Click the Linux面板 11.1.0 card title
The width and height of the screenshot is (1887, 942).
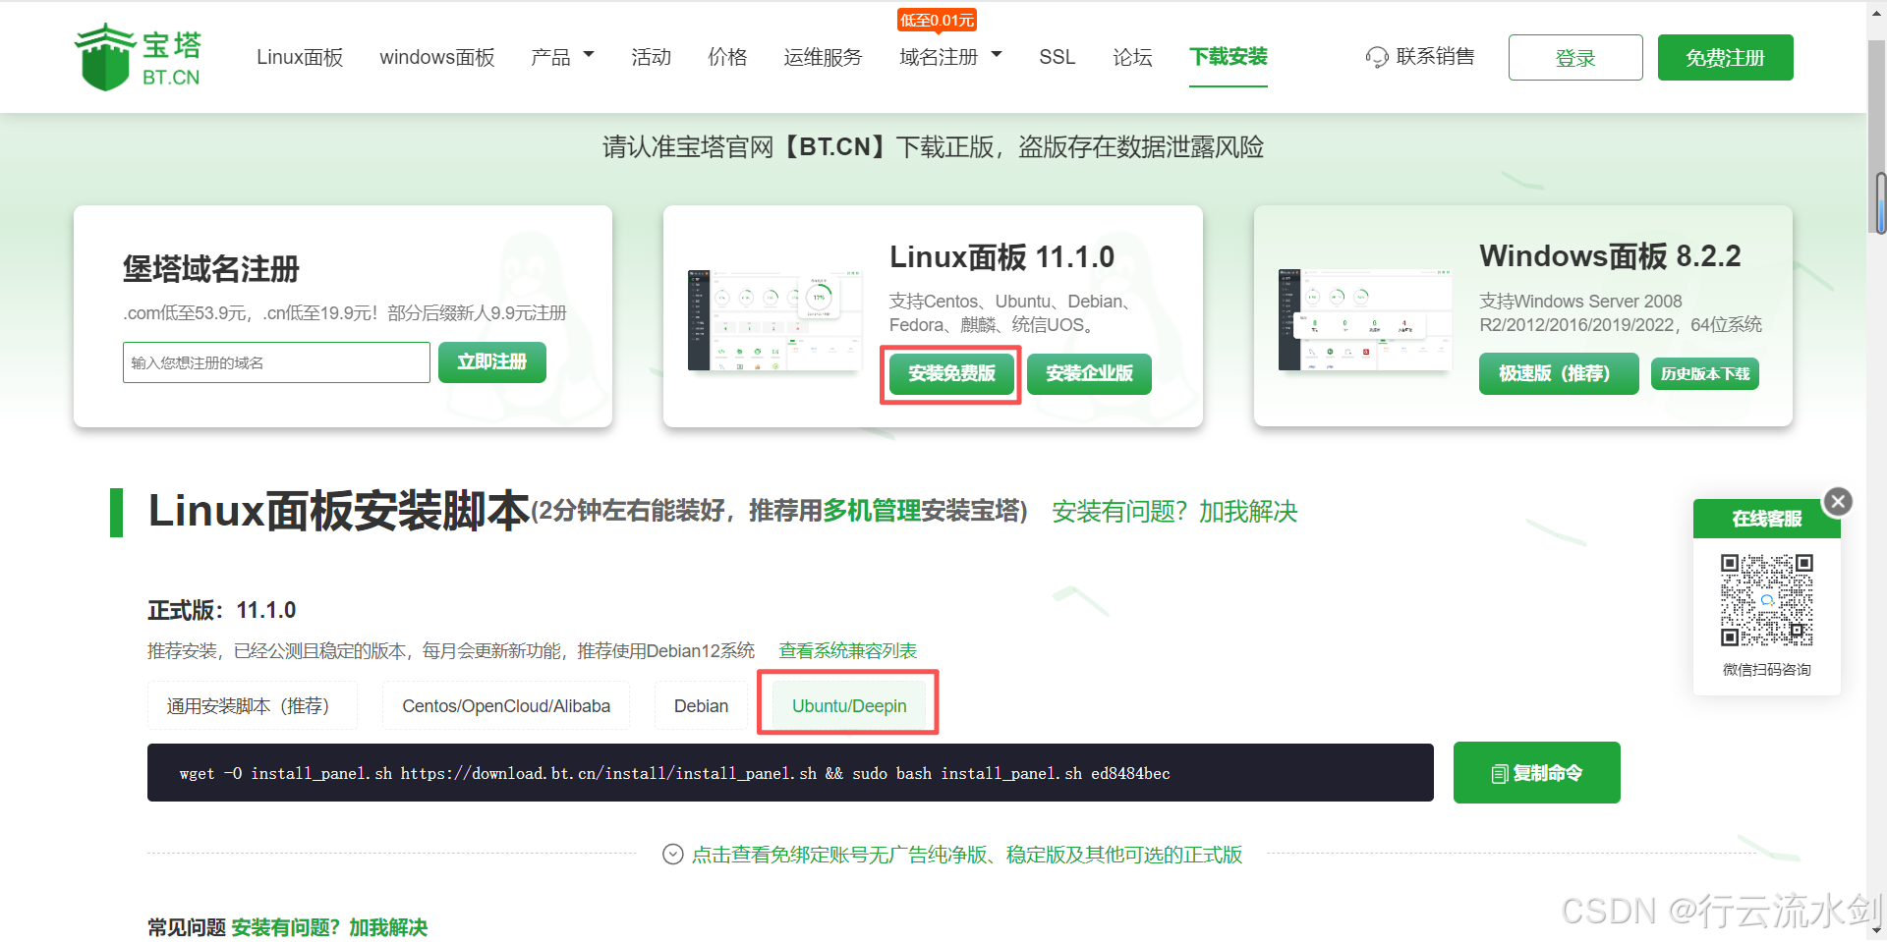pos(1001,257)
